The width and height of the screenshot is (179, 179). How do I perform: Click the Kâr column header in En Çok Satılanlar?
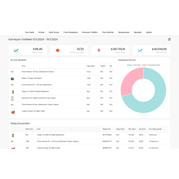tap(111, 66)
